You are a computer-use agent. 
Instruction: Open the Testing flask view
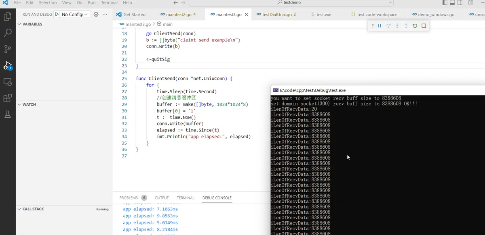point(7,114)
